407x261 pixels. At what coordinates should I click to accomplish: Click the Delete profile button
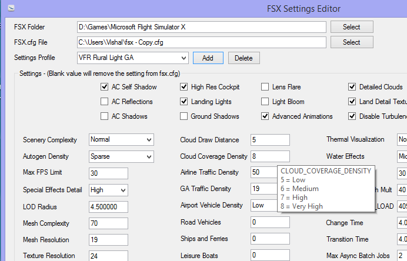tap(243, 58)
